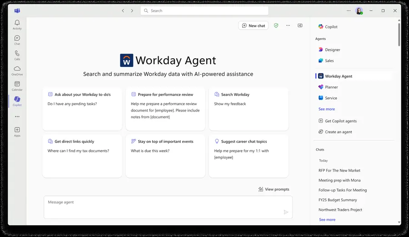This screenshot has height=237, width=409.
Task: Open Calendar in the left rail
Action: tap(17, 86)
